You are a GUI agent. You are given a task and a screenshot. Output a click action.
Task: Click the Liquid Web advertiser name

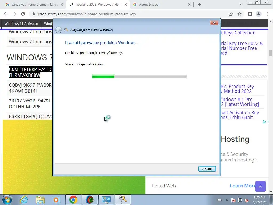point(164,186)
